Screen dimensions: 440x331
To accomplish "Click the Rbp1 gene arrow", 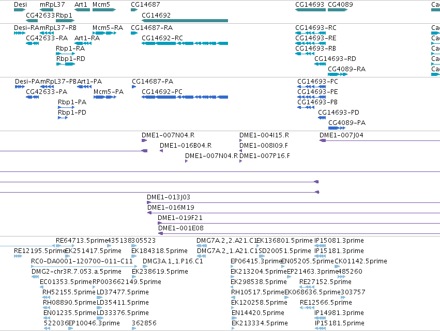I will [65, 21].
